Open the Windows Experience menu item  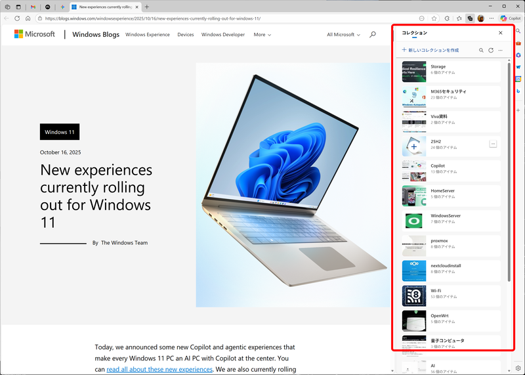(147, 35)
